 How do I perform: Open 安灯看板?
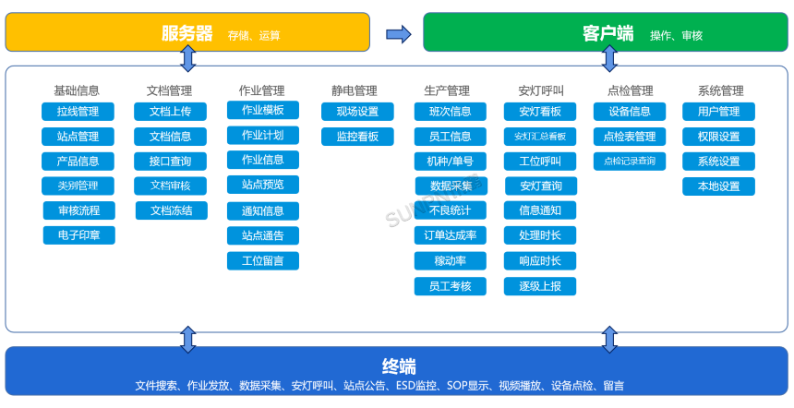pos(540,112)
